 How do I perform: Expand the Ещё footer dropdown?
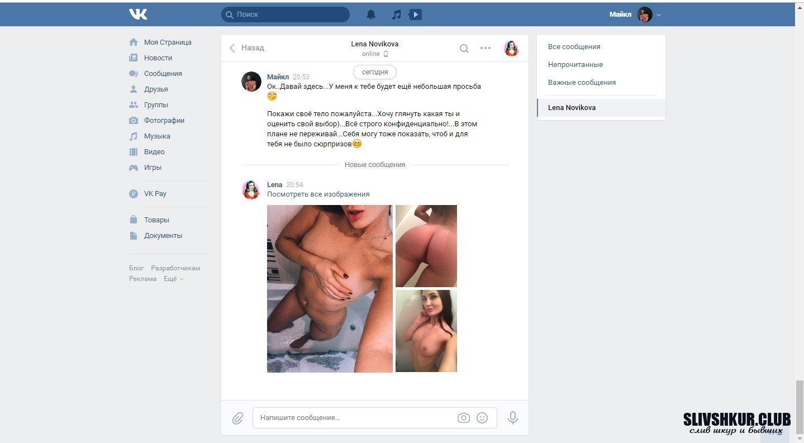[173, 279]
